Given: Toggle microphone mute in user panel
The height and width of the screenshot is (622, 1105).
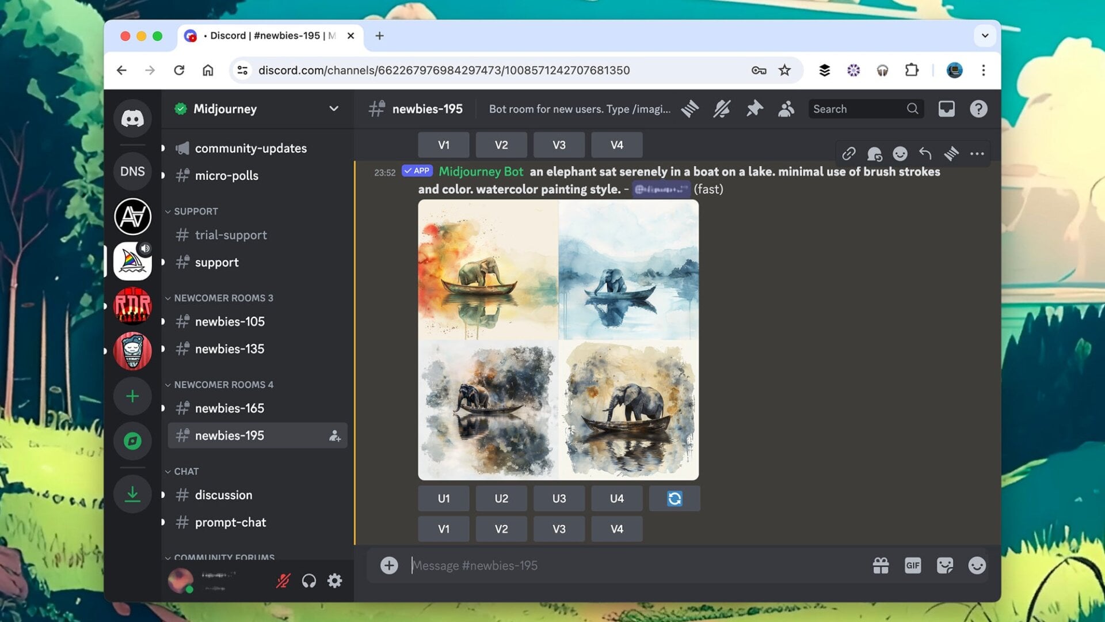Looking at the screenshot, I should pyautogui.click(x=283, y=581).
